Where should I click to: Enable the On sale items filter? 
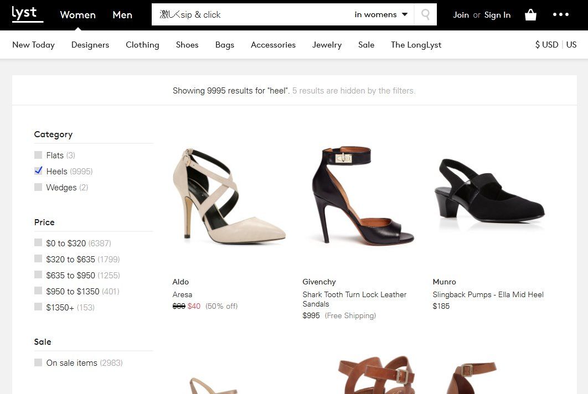(x=38, y=362)
